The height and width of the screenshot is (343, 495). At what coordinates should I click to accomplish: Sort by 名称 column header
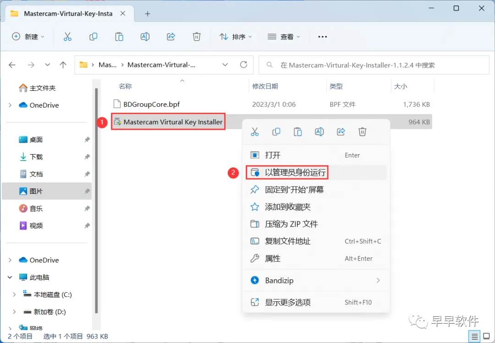click(x=125, y=86)
